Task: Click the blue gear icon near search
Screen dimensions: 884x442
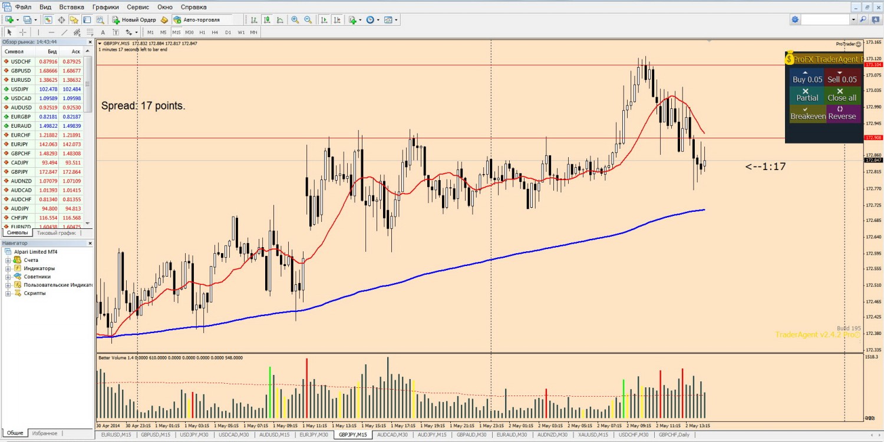Action: 795,19
